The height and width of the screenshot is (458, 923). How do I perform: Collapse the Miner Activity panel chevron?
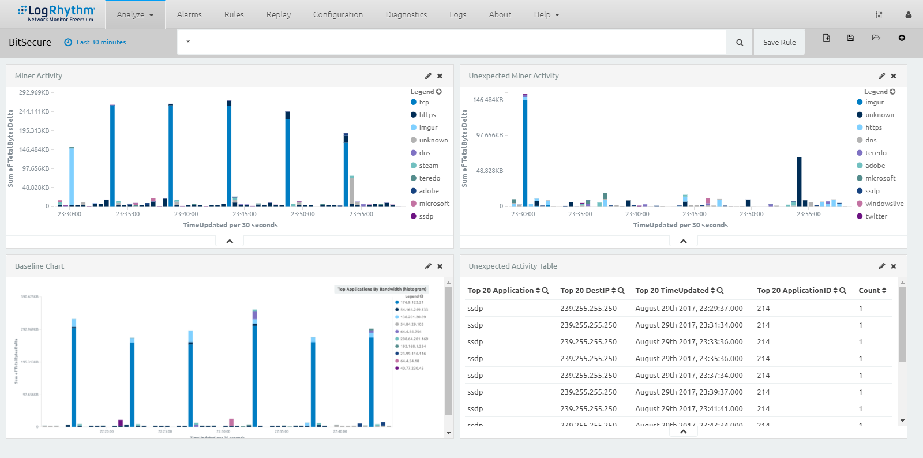click(230, 241)
